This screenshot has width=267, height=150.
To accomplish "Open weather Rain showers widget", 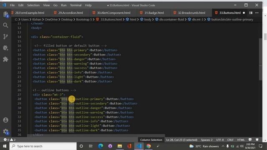I will 204,146.
